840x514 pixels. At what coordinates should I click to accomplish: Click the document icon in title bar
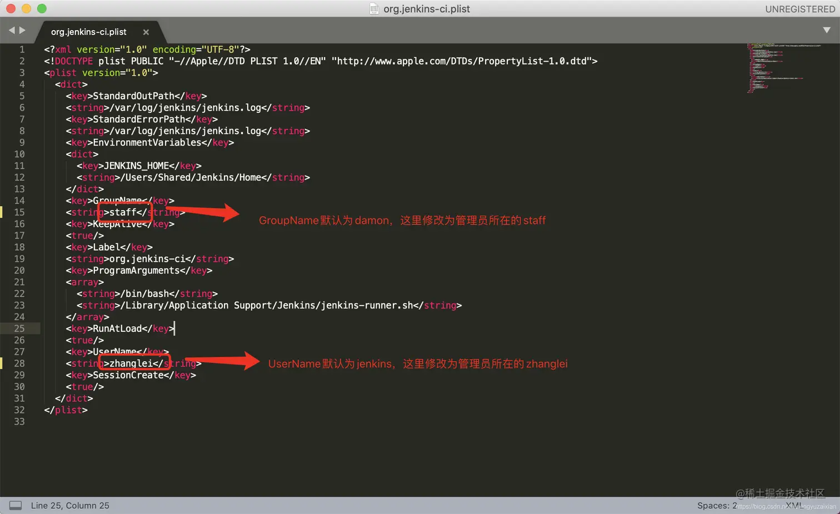pyautogui.click(x=374, y=9)
